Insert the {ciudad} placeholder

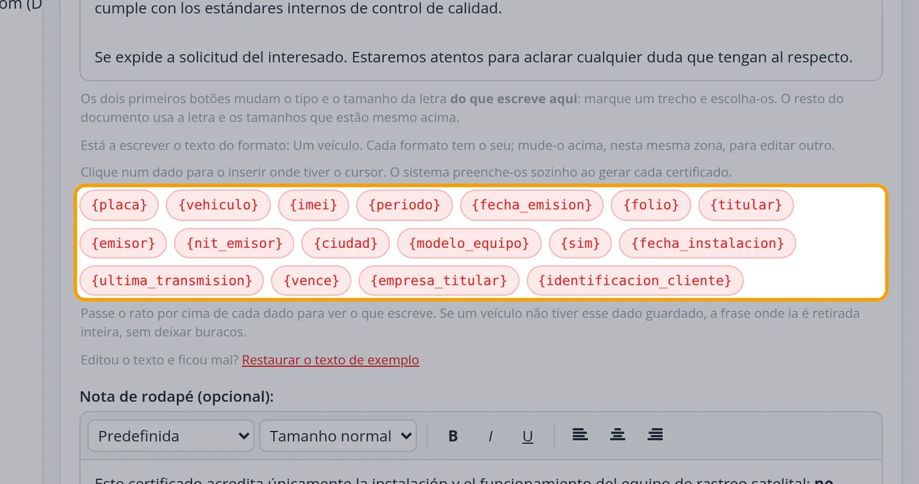point(346,243)
